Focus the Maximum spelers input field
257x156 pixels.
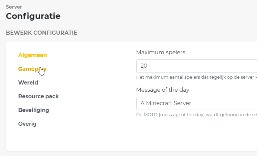(x=196, y=66)
